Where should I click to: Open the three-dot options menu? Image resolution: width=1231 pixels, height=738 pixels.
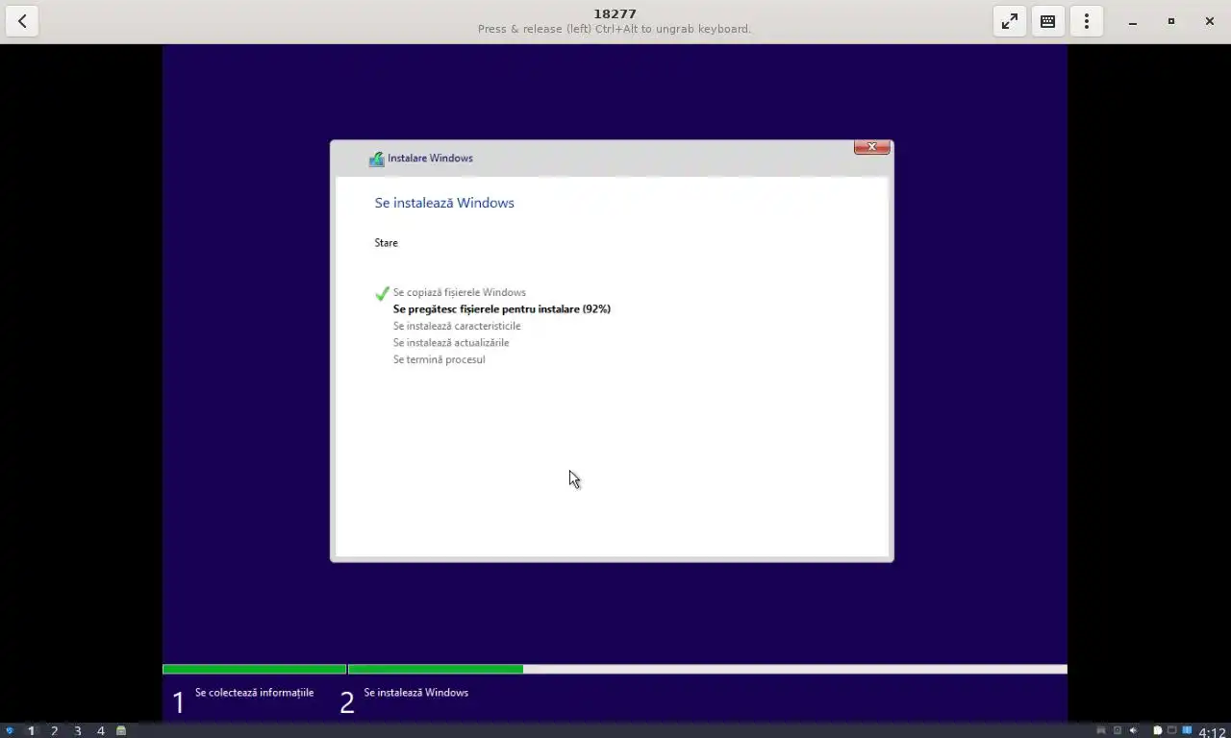point(1087,21)
